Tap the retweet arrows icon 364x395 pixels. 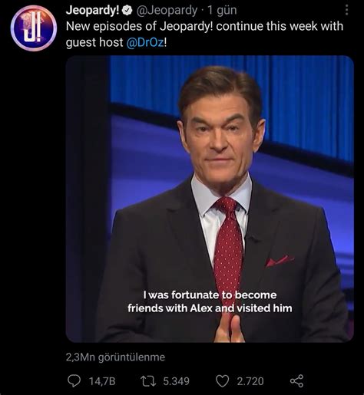pos(148,381)
